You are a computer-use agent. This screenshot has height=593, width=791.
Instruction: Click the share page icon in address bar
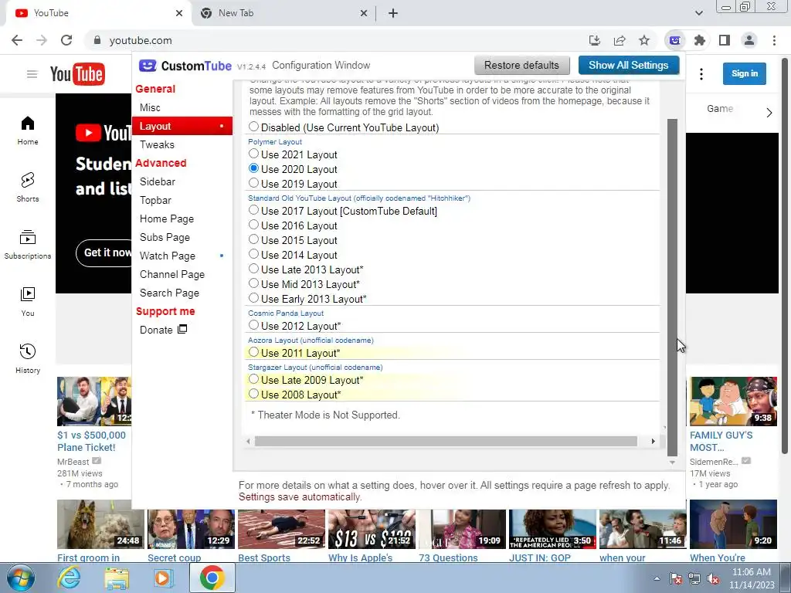pos(620,40)
